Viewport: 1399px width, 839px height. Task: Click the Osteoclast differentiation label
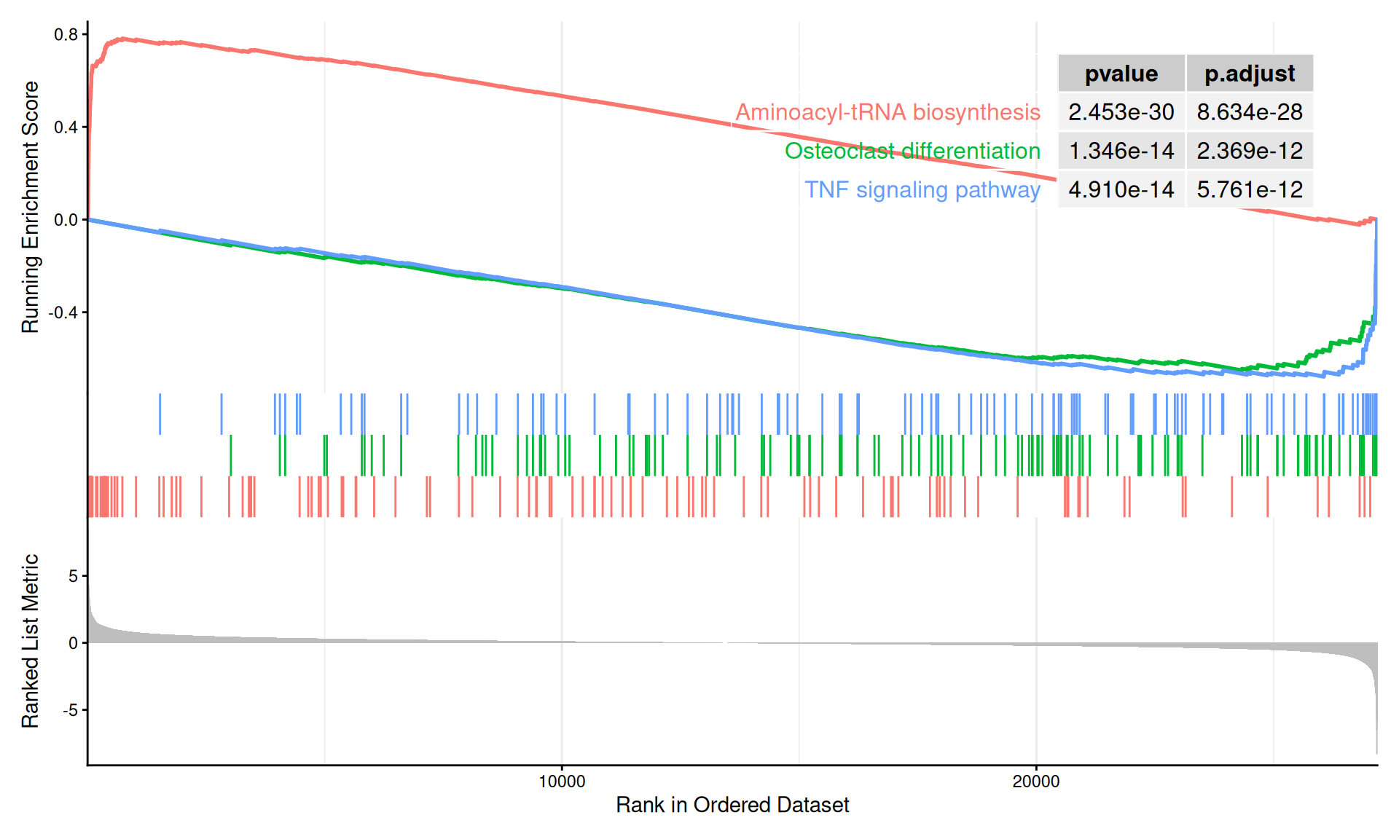tap(912, 151)
